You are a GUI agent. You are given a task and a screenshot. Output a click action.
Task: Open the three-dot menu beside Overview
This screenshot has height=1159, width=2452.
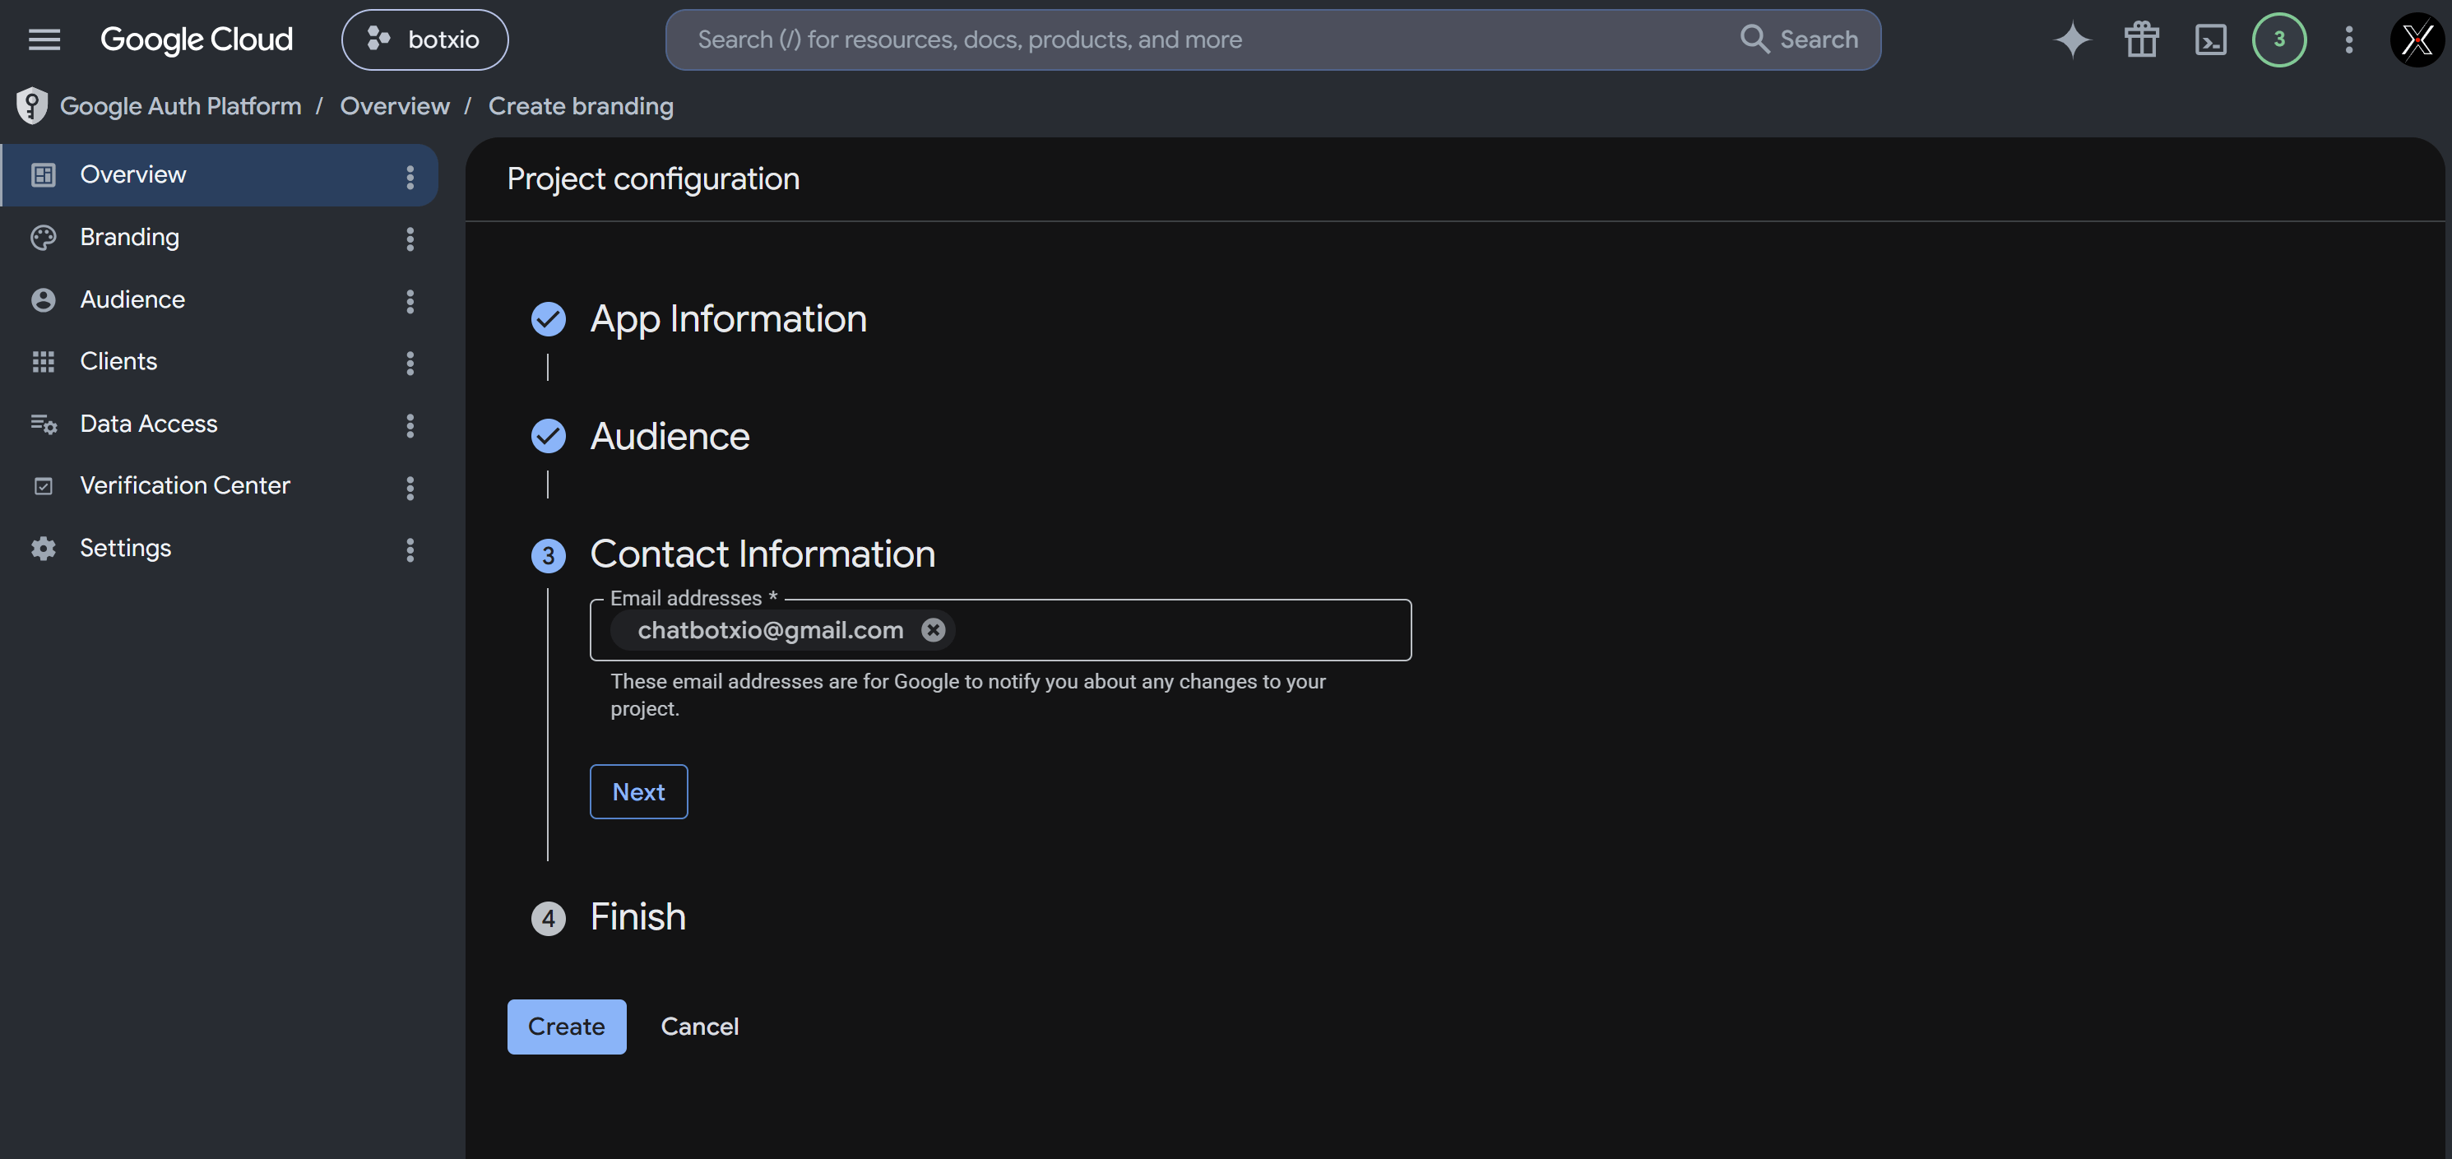pyautogui.click(x=410, y=176)
